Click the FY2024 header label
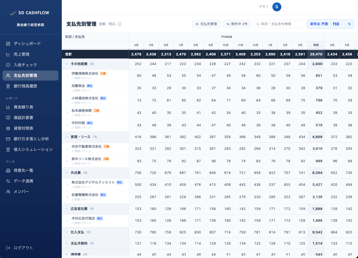This screenshot has width=358, height=258. pos(227,37)
